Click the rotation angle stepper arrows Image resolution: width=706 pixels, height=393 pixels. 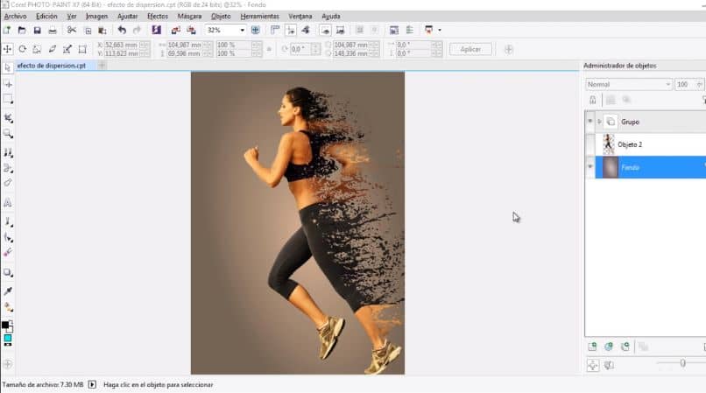pyautogui.click(x=316, y=49)
